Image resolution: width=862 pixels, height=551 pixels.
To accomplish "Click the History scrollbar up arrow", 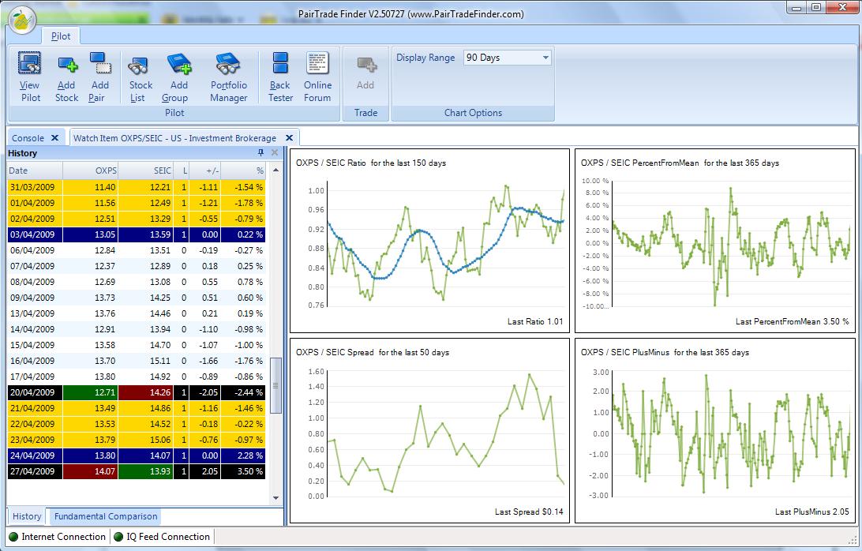I will coord(276,170).
